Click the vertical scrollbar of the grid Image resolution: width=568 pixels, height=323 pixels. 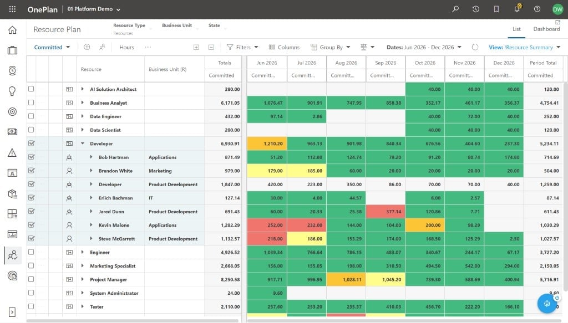565,188
